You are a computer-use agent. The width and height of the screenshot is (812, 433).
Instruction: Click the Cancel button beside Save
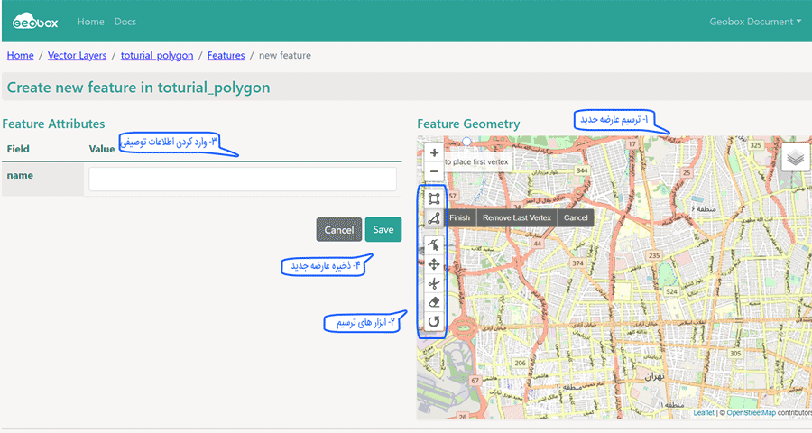coord(339,230)
